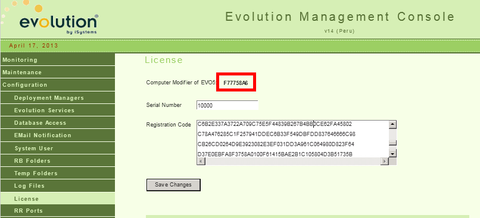Viewport: 480px width, 218px height.
Task: Click registration code line starting C78A476285
Action: pyautogui.click(x=276, y=134)
